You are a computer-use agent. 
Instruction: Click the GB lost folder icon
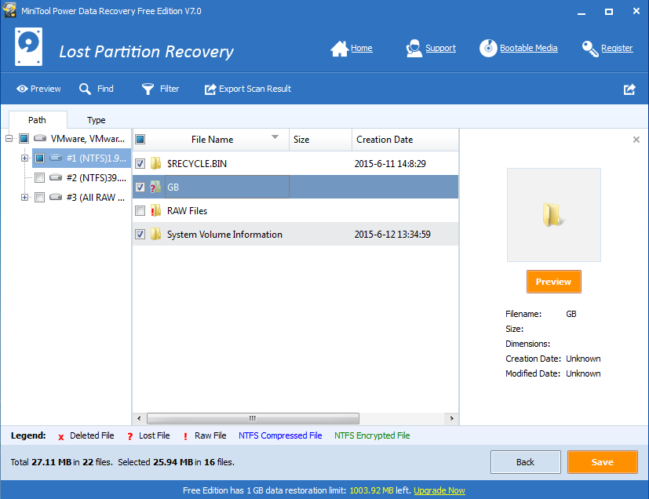[155, 187]
